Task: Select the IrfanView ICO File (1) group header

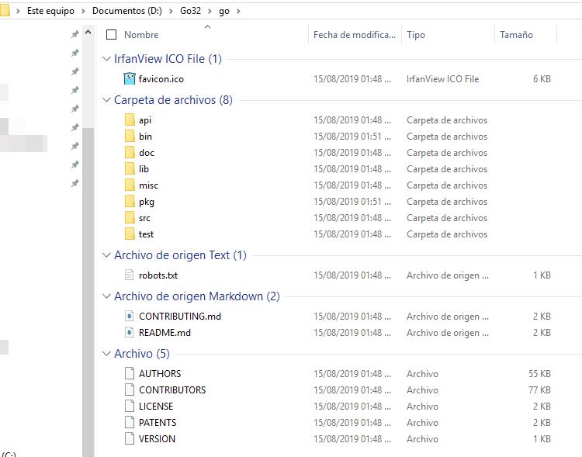Action: (x=168, y=59)
